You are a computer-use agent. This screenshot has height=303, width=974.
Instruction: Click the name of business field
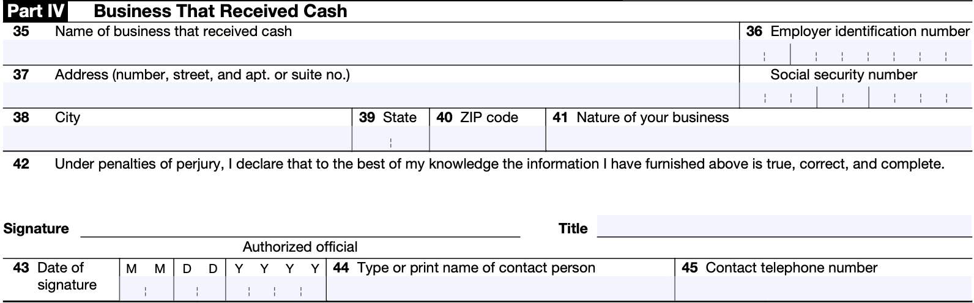(x=371, y=53)
